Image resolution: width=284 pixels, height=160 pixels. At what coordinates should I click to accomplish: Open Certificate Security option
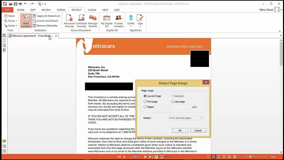[x=81, y=21]
